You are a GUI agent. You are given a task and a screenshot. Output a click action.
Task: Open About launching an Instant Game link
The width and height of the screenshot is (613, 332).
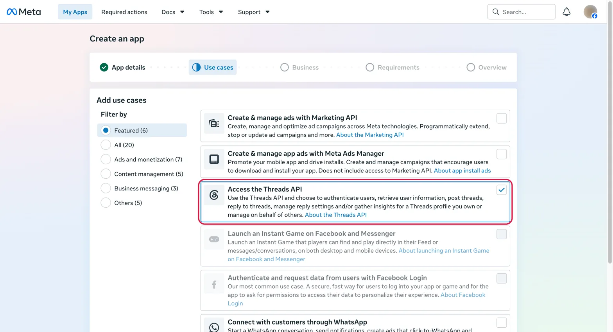[x=444, y=251]
